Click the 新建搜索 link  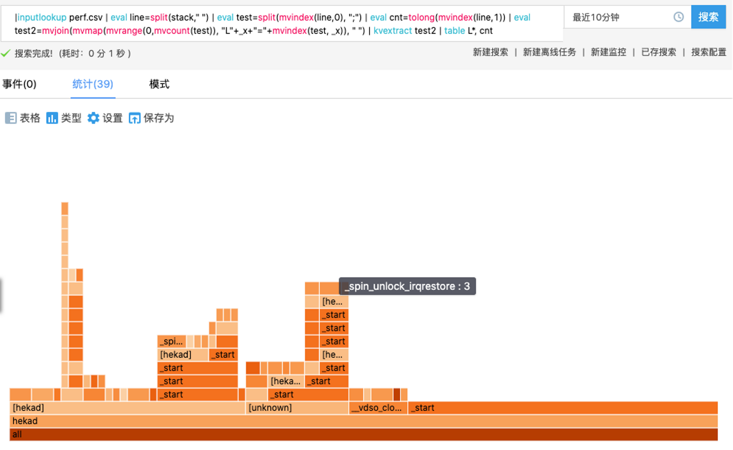[490, 52]
